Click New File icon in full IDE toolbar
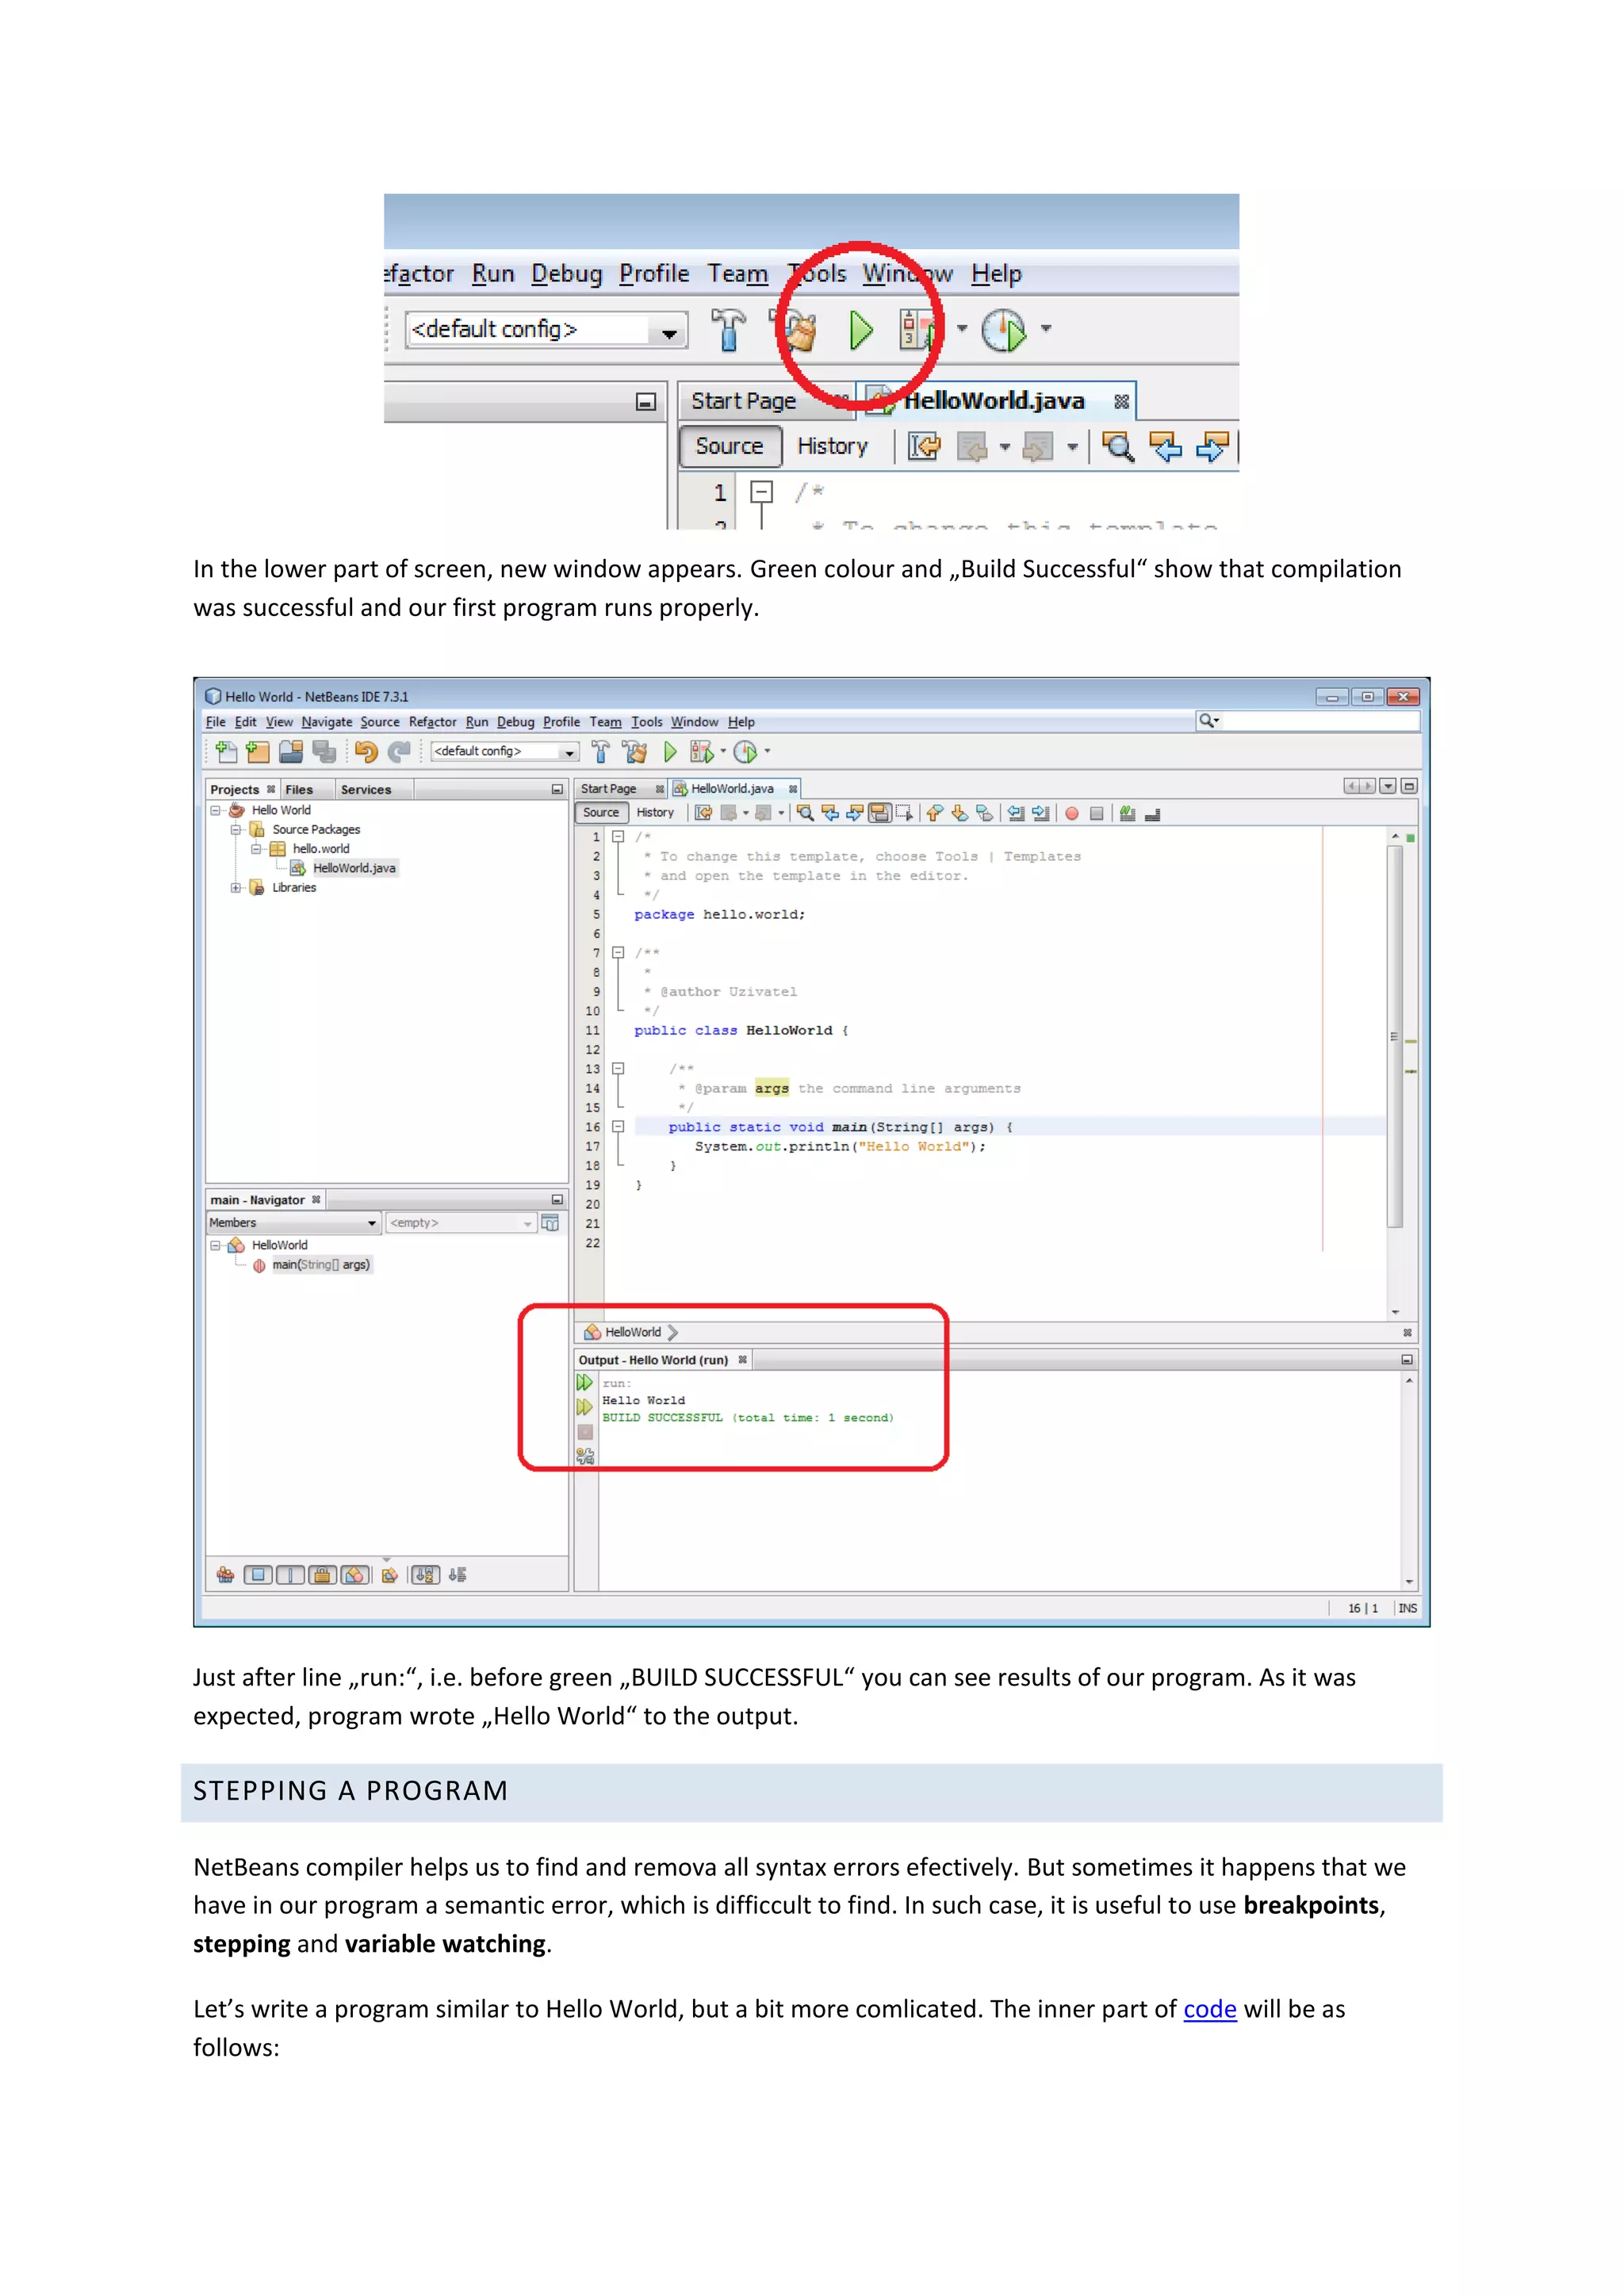The height and width of the screenshot is (2296, 1624). [x=226, y=751]
